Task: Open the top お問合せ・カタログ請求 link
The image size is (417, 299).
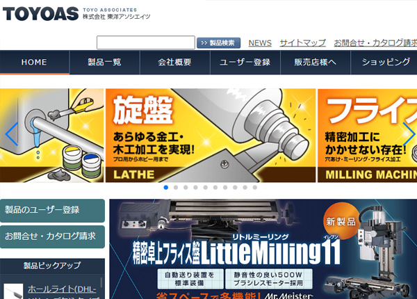Action: click(375, 43)
